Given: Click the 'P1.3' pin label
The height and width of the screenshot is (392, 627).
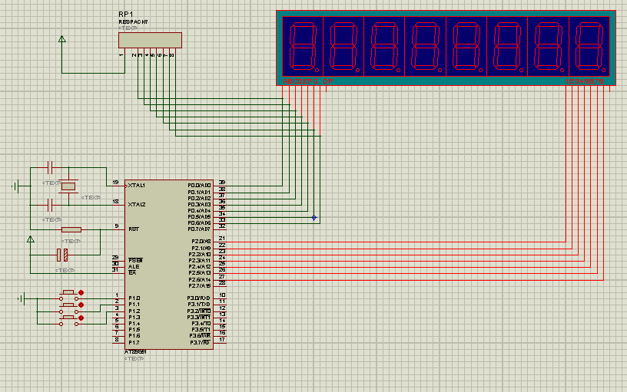Looking at the screenshot, I should 134,317.
